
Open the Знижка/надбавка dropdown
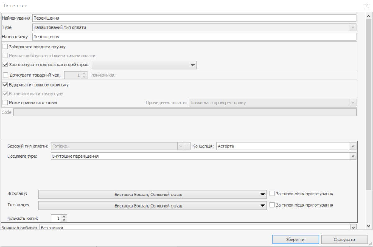pos(353,227)
